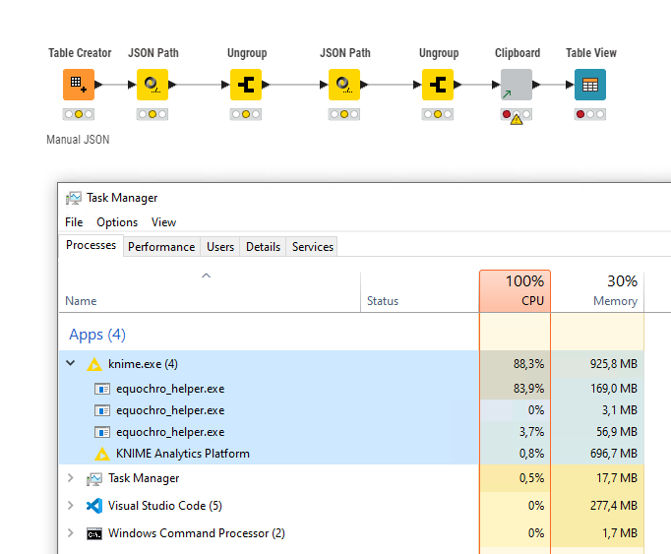Click the Clipboard node icon

click(x=517, y=85)
